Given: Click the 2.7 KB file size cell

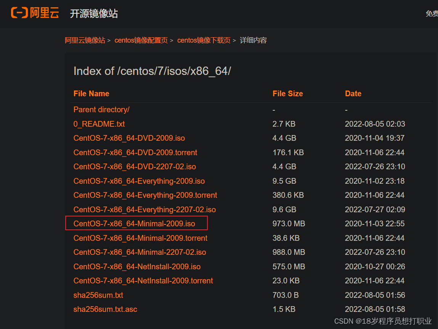Looking at the screenshot, I should click(x=284, y=124).
